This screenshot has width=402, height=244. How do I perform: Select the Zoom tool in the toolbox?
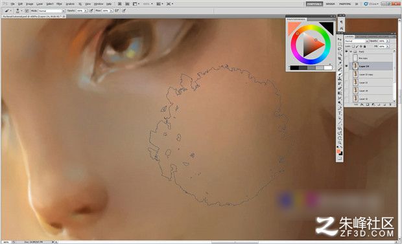pyautogui.click(x=340, y=142)
